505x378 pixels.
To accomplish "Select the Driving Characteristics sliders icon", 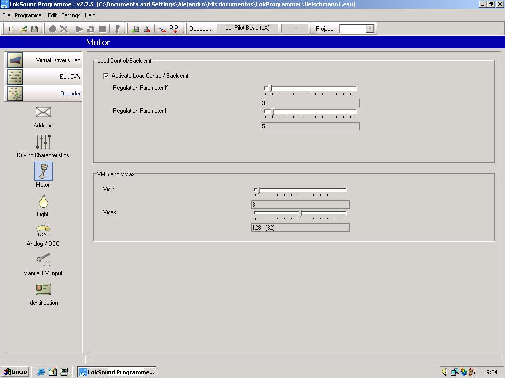I will click(43, 142).
